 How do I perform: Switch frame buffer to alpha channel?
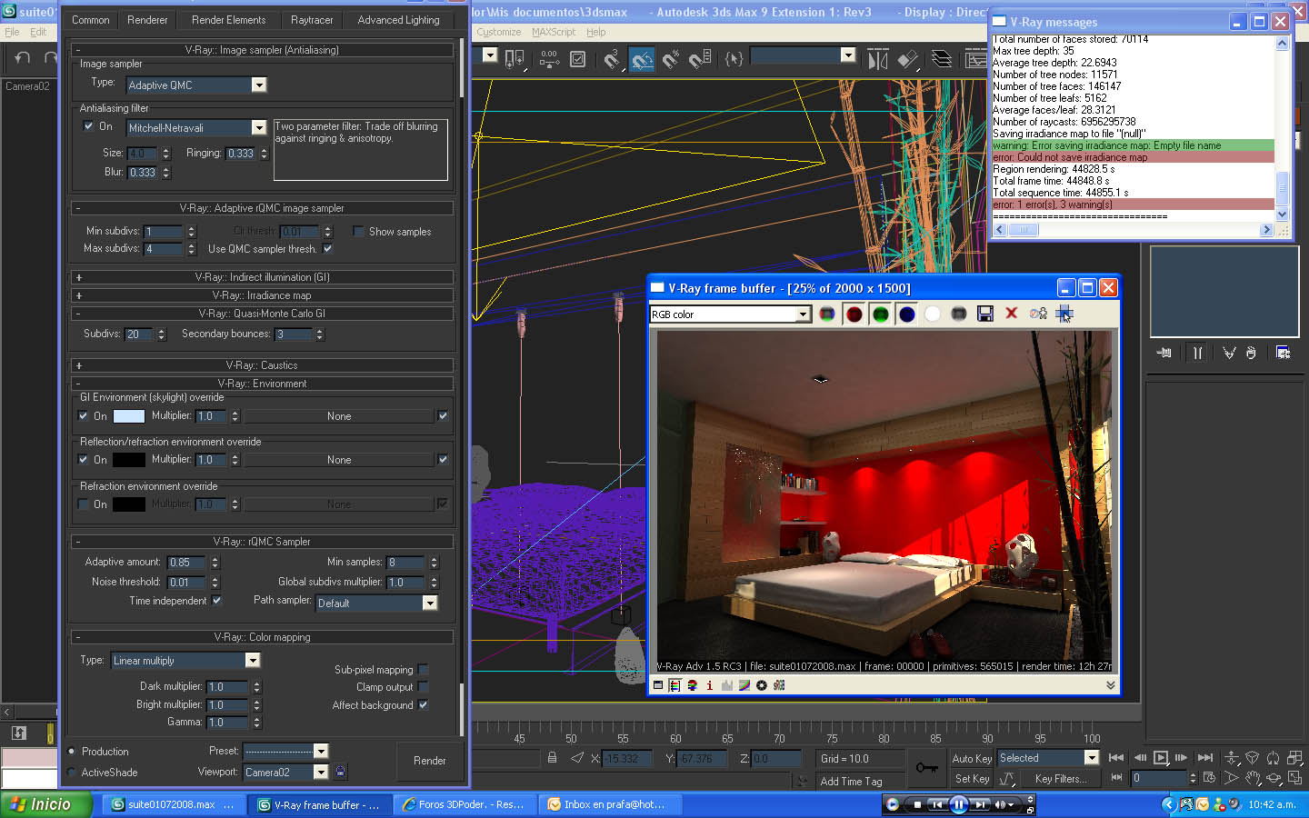pos(933,314)
